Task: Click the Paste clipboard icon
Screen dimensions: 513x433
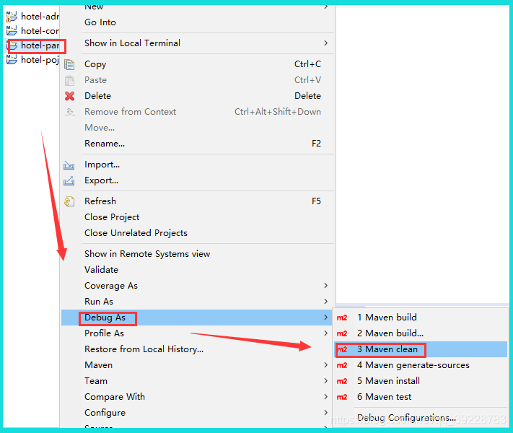Action: pos(69,80)
